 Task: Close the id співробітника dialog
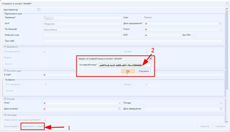pyautogui.click(x=150, y=59)
